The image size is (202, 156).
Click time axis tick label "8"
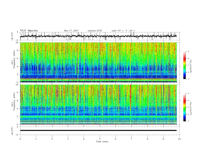[147, 139]
